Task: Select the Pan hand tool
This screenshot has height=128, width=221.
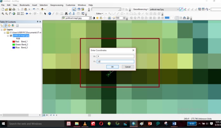Action: tap(10, 14)
